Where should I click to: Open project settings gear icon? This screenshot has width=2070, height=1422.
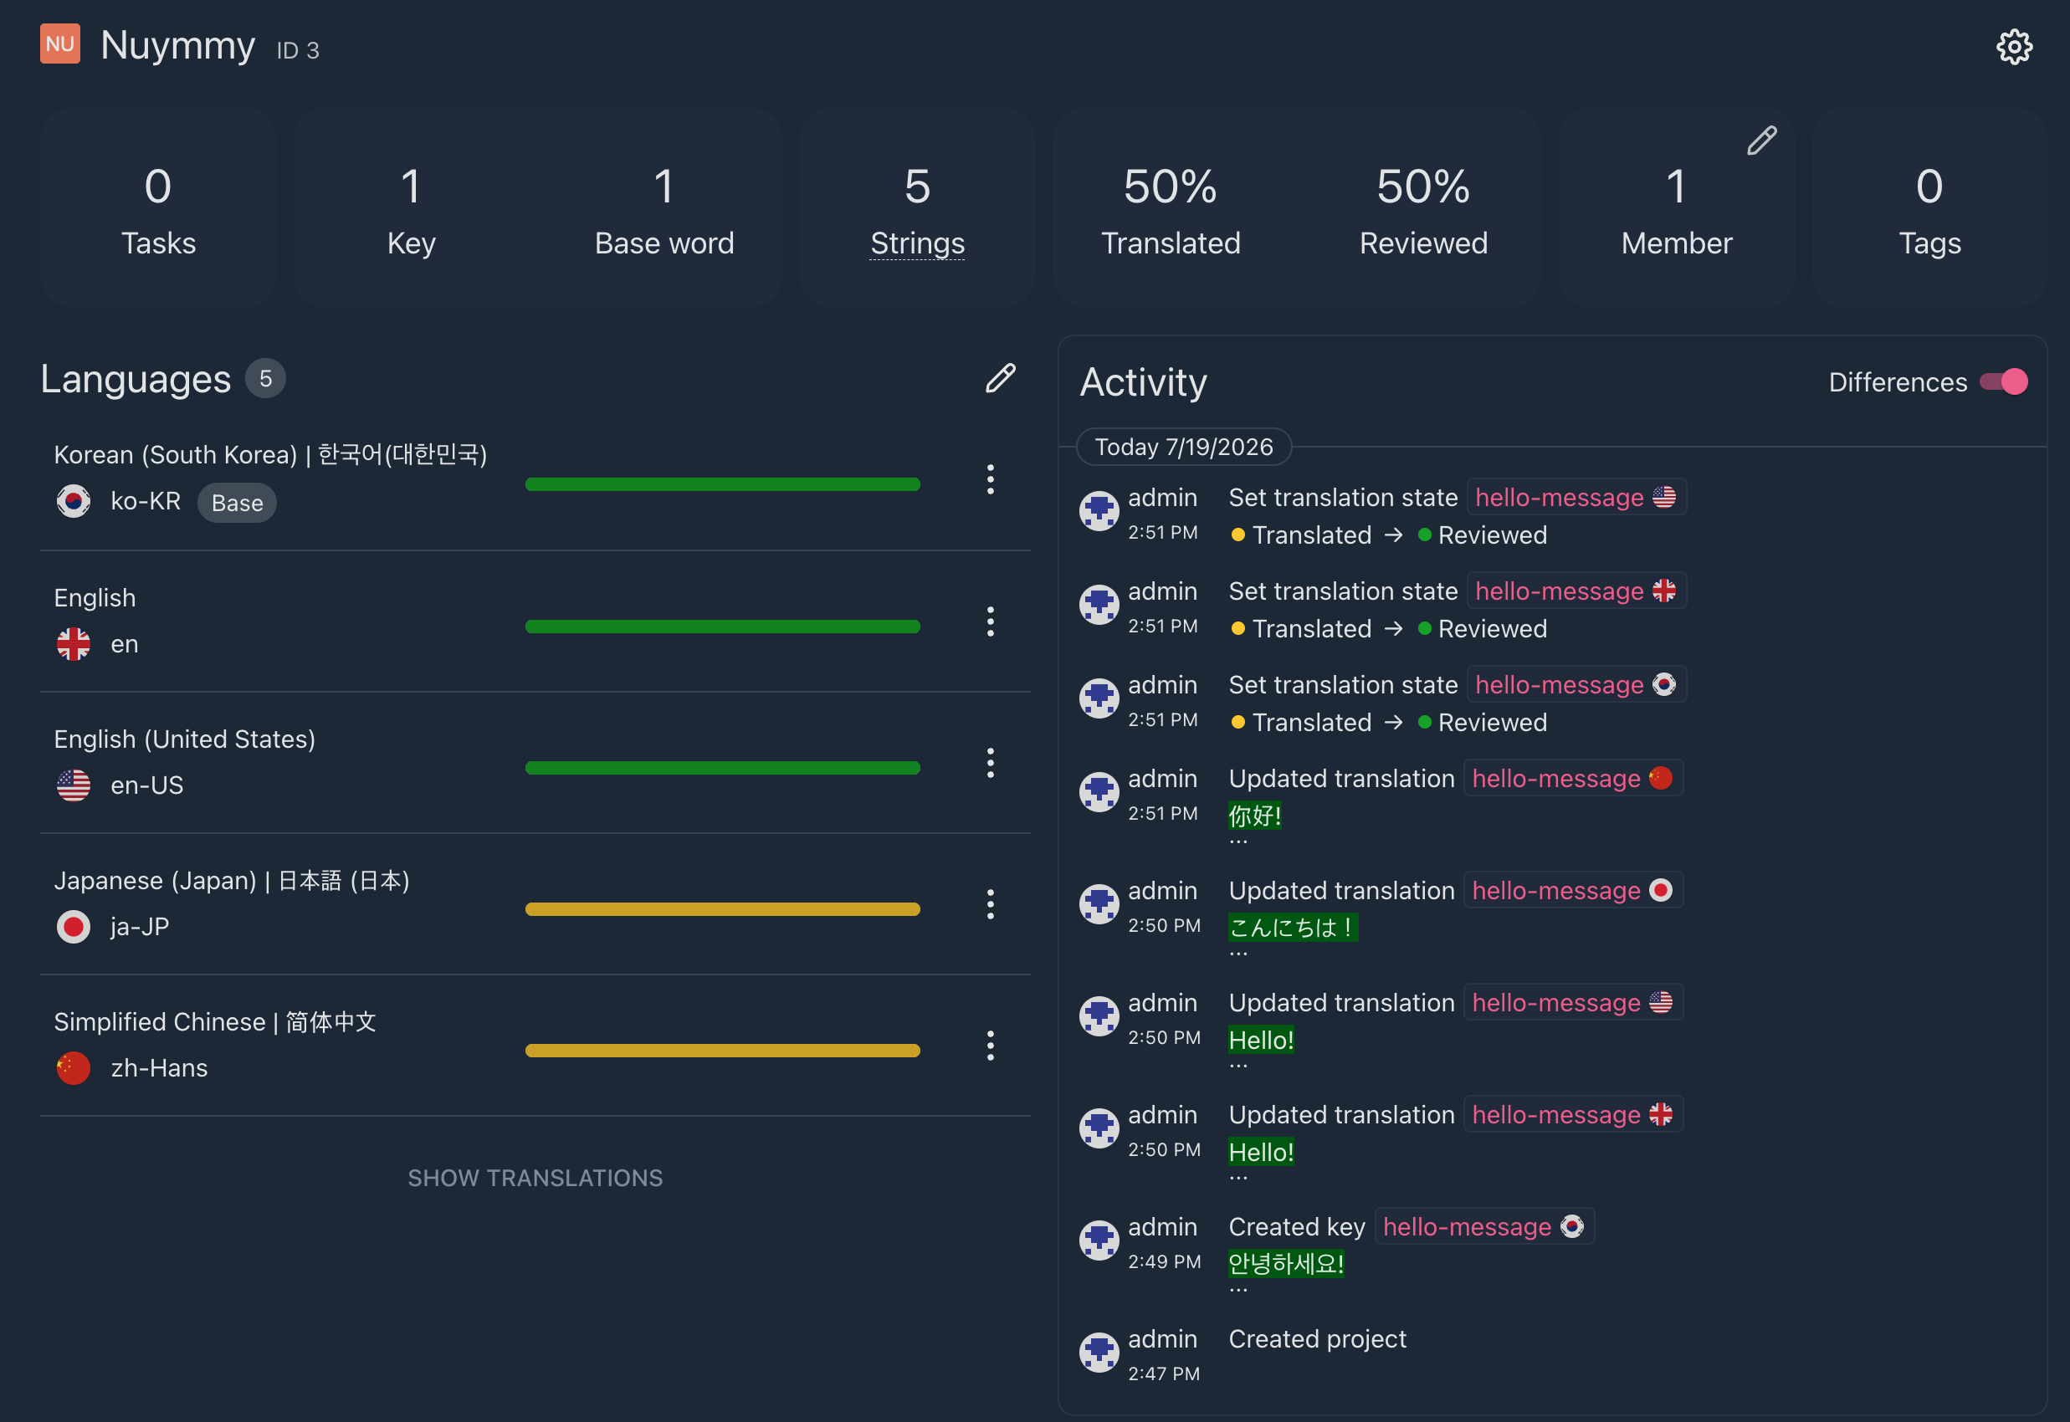2014,46
